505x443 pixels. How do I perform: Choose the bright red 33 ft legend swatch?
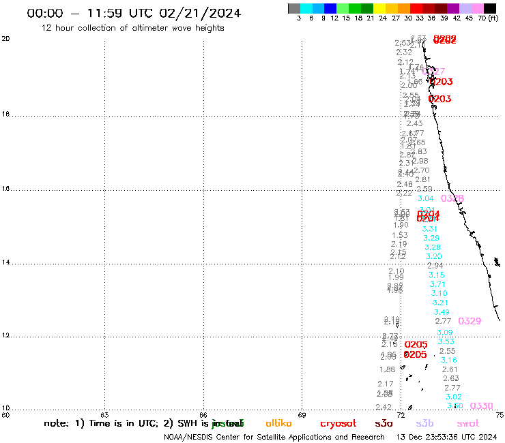(x=416, y=8)
